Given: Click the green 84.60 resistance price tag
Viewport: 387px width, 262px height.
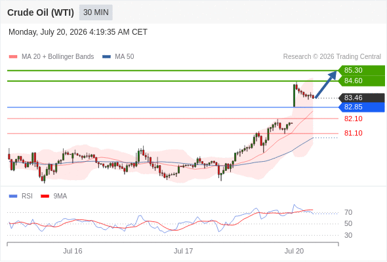Looking at the screenshot, I should click(361, 81).
